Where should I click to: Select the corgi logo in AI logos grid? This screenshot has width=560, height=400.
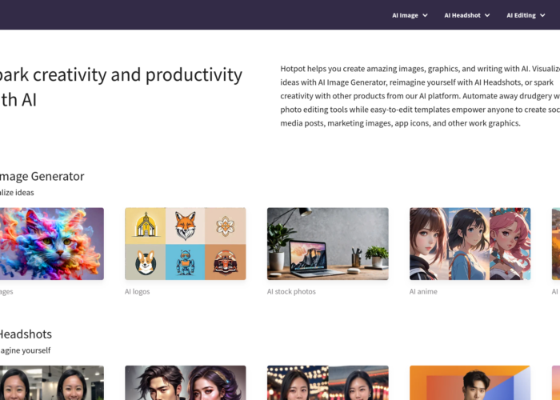[146, 262]
